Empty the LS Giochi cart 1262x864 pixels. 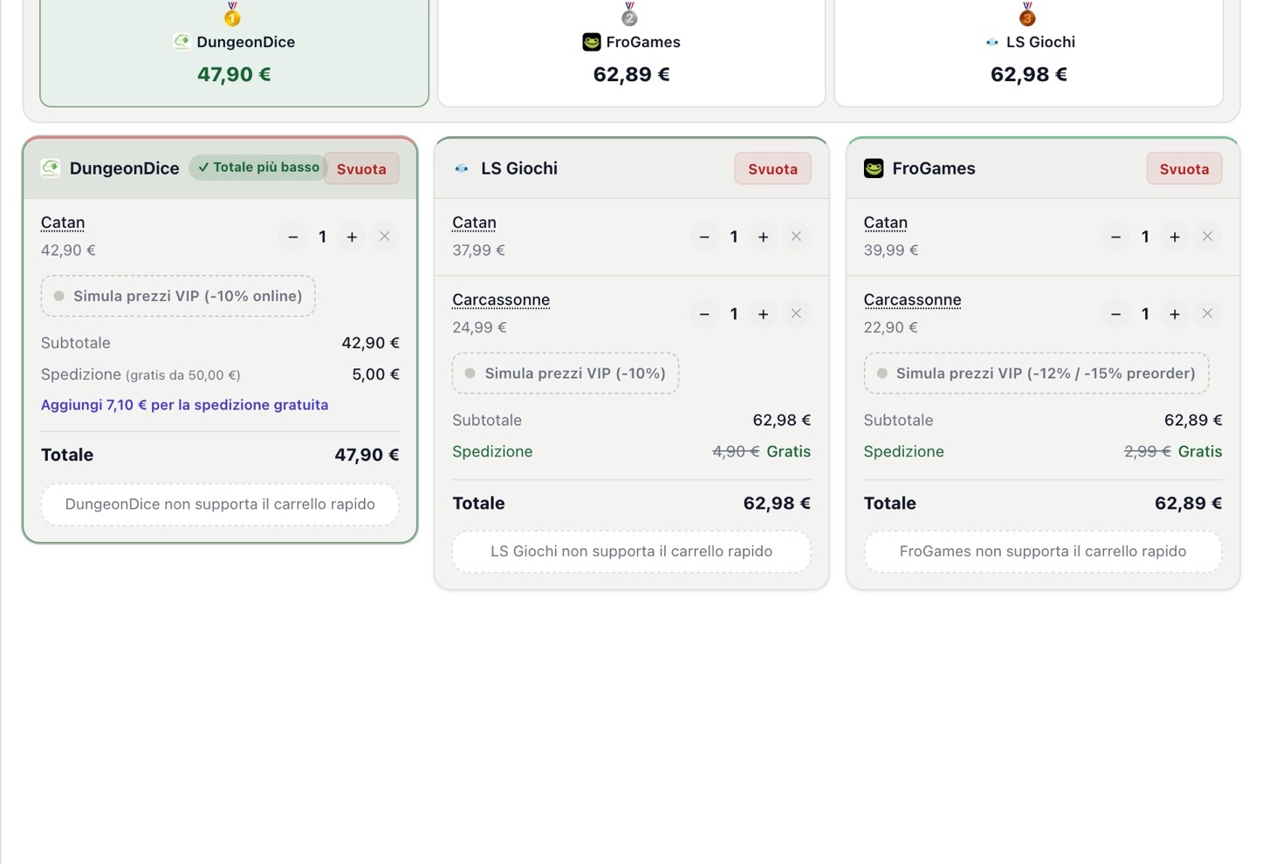(772, 169)
